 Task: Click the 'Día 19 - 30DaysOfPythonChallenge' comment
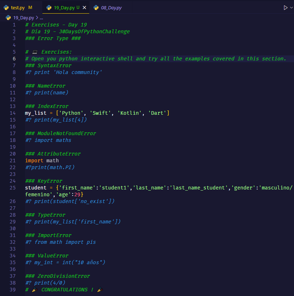click(77, 31)
